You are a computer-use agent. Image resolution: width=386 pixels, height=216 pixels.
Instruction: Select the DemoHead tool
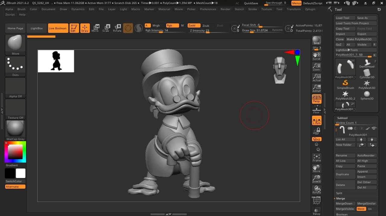(x=367, y=63)
